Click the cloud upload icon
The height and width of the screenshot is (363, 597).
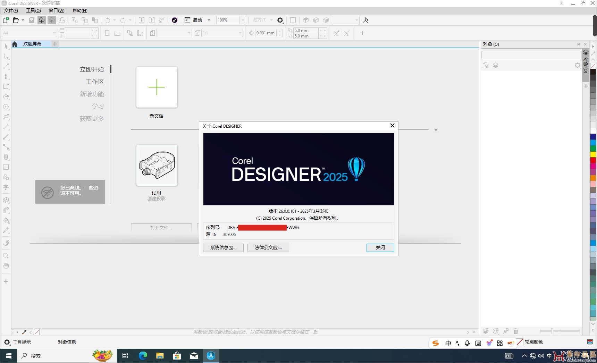52,20
